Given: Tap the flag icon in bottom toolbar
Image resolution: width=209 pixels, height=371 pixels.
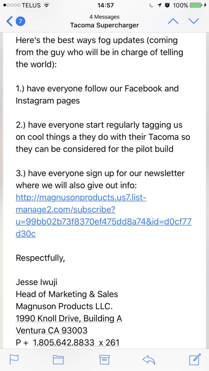Looking at the screenshot, I should (x=14, y=360).
